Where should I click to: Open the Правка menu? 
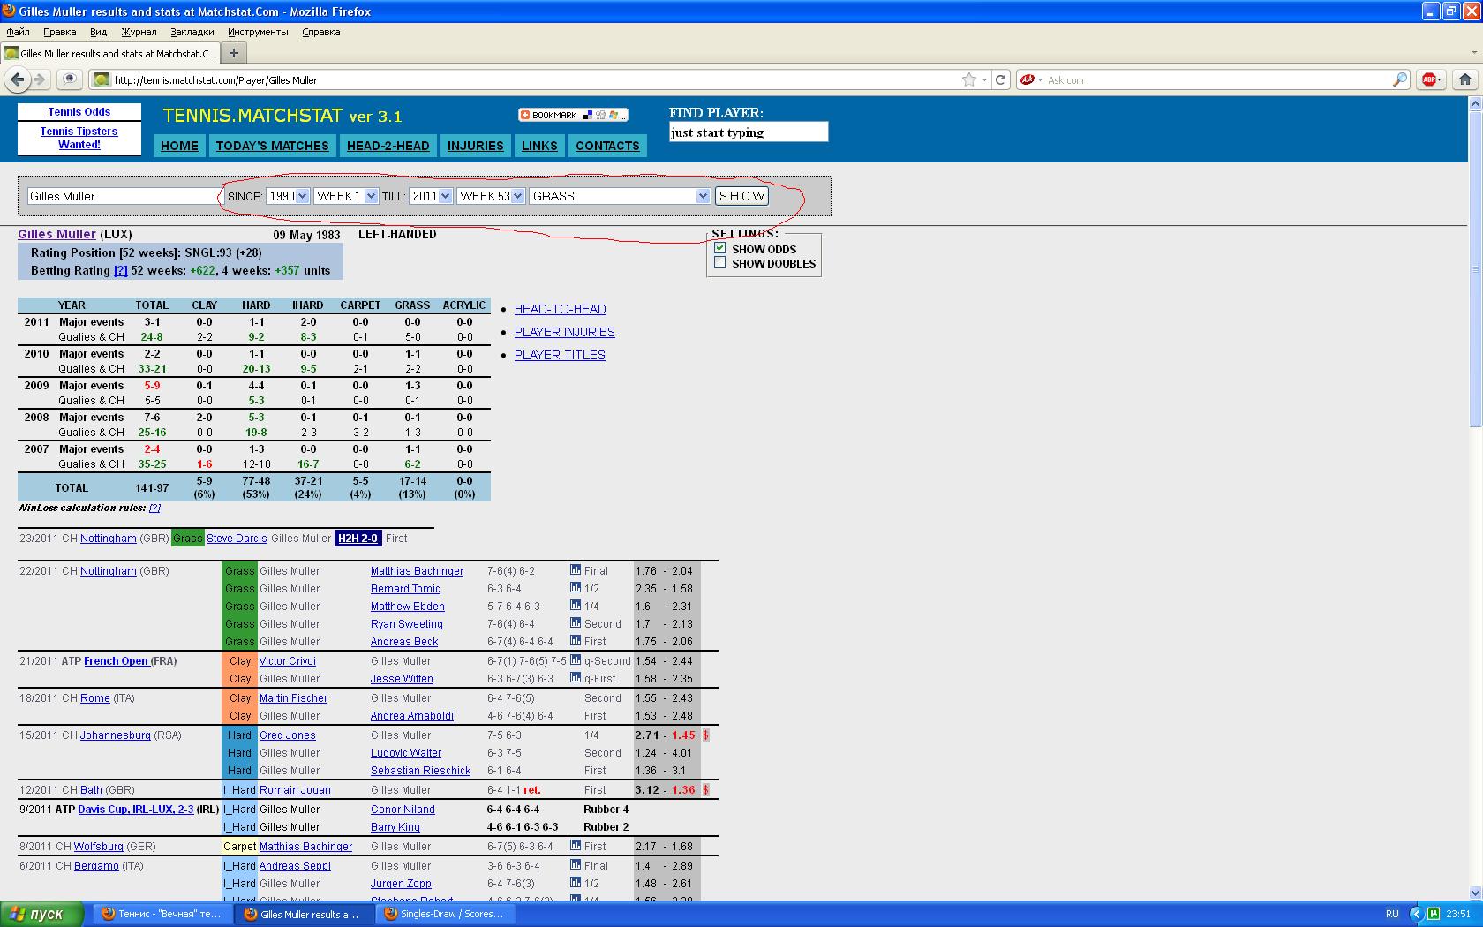pyautogui.click(x=60, y=32)
